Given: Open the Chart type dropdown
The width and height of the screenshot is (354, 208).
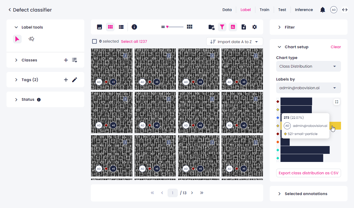Looking at the screenshot, I should (309, 66).
